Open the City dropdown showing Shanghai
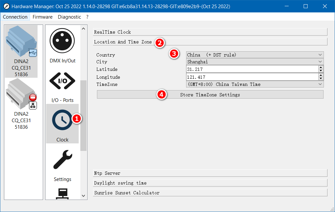The height and width of the screenshot is (212, 335). [255, 61]
